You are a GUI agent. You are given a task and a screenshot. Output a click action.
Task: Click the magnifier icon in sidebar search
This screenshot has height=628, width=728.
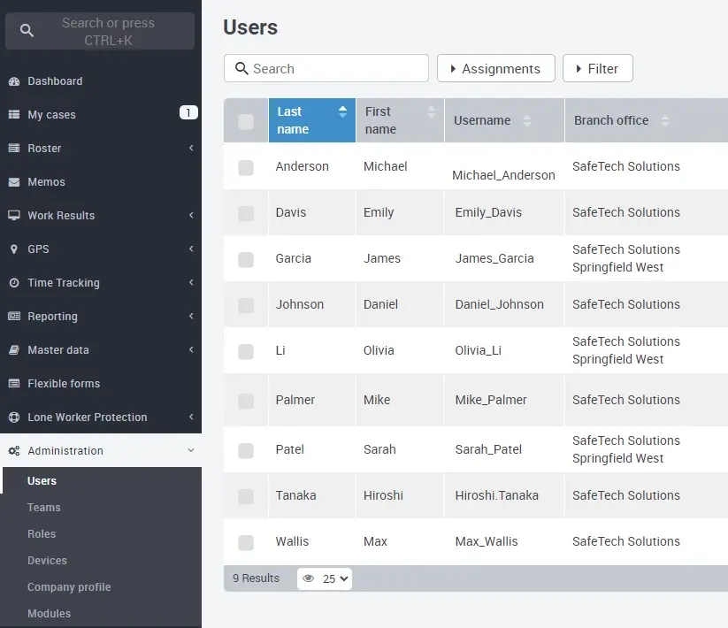click(27, 31)
